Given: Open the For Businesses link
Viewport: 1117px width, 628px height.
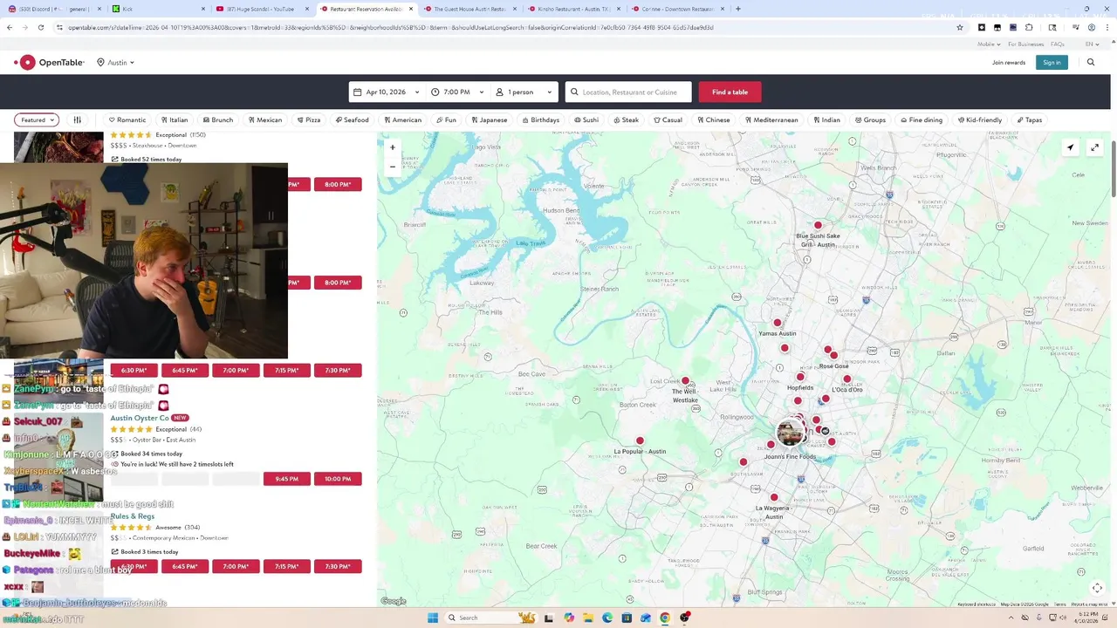Looking at the screenshot, I should click(1025, 44).
